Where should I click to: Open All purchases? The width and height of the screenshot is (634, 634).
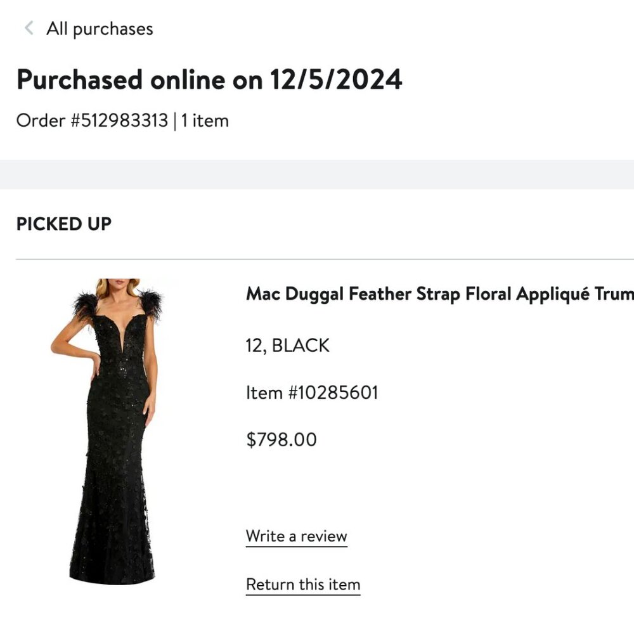pyautogui.click(x=100, y=29)
